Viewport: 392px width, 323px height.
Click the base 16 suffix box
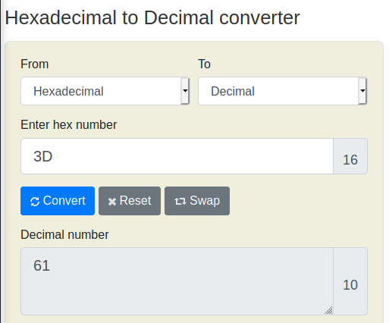[350, 156]
